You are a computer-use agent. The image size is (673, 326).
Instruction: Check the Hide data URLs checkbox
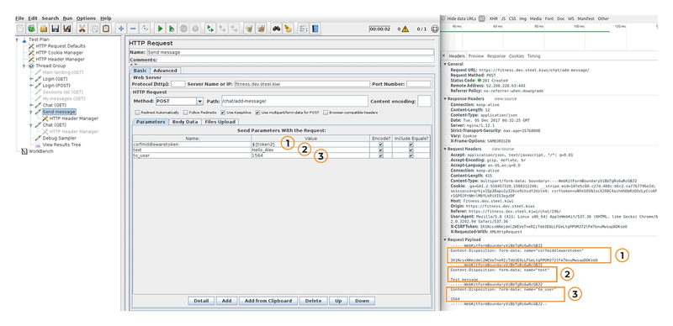[x=444, y=18]
